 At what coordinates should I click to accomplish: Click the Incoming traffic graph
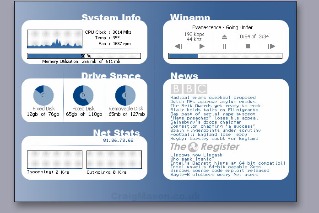pos(55,160)
